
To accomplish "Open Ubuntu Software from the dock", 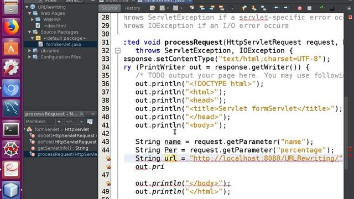I will point(11,47).
